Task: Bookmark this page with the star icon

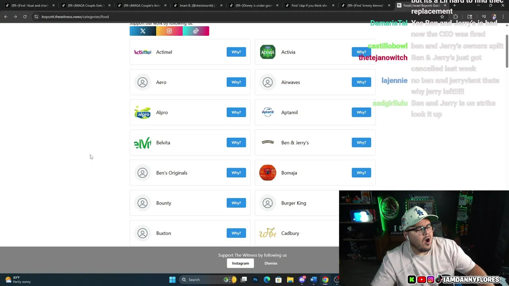Action: (x=442, y=17)
